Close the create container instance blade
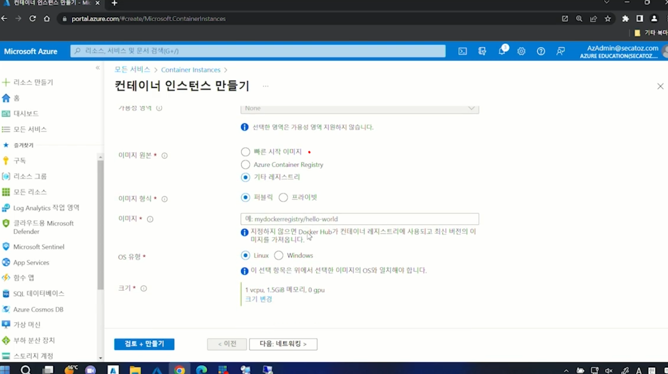Image resolution: width=668 pixels, height=374 pixels. click(660, 86)
